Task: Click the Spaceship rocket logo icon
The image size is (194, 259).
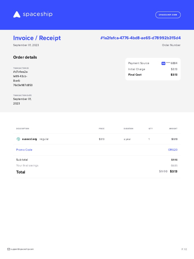Action: [17, 14]
